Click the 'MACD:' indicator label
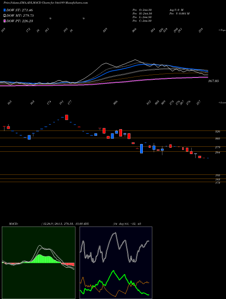The image size is (226, 299). [x=14, y=224]
